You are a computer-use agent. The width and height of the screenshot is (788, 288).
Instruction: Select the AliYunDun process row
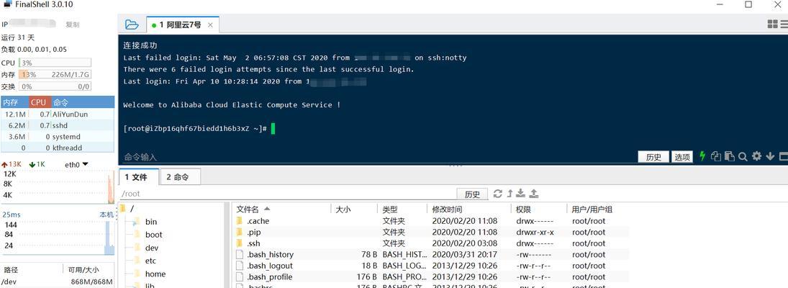click(58, 114)
